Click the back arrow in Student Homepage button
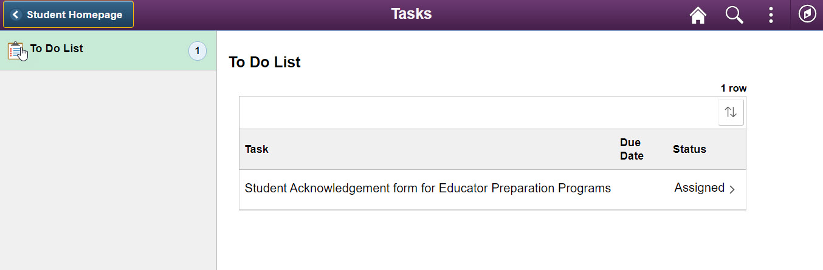Screen dimensions: 823x270 [x=16, y=15]
